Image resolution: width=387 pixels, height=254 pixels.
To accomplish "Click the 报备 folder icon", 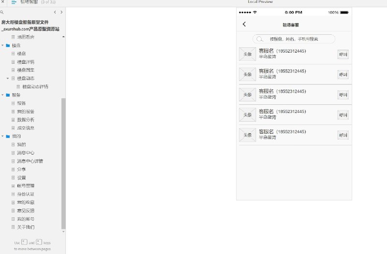I will click(8, 95).
